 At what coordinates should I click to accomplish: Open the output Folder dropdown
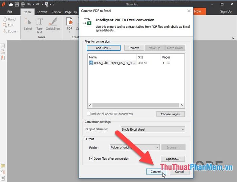(135, 147)
